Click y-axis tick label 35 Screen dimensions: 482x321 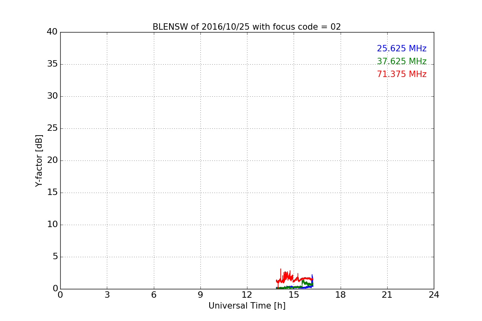tap(52, 64)
